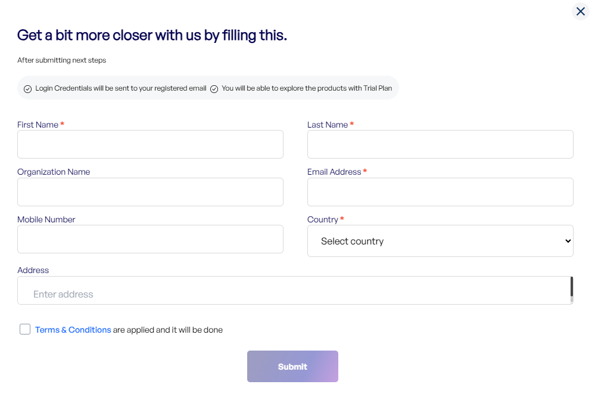Open the Terms & Conditions link

point(73,329)
